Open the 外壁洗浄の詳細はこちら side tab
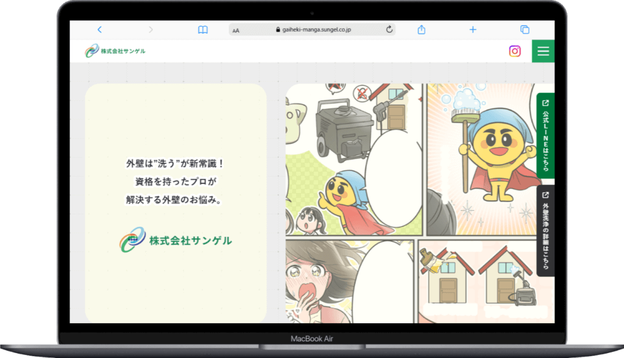The width and height of the screenshot is (624, 358). 545,230
